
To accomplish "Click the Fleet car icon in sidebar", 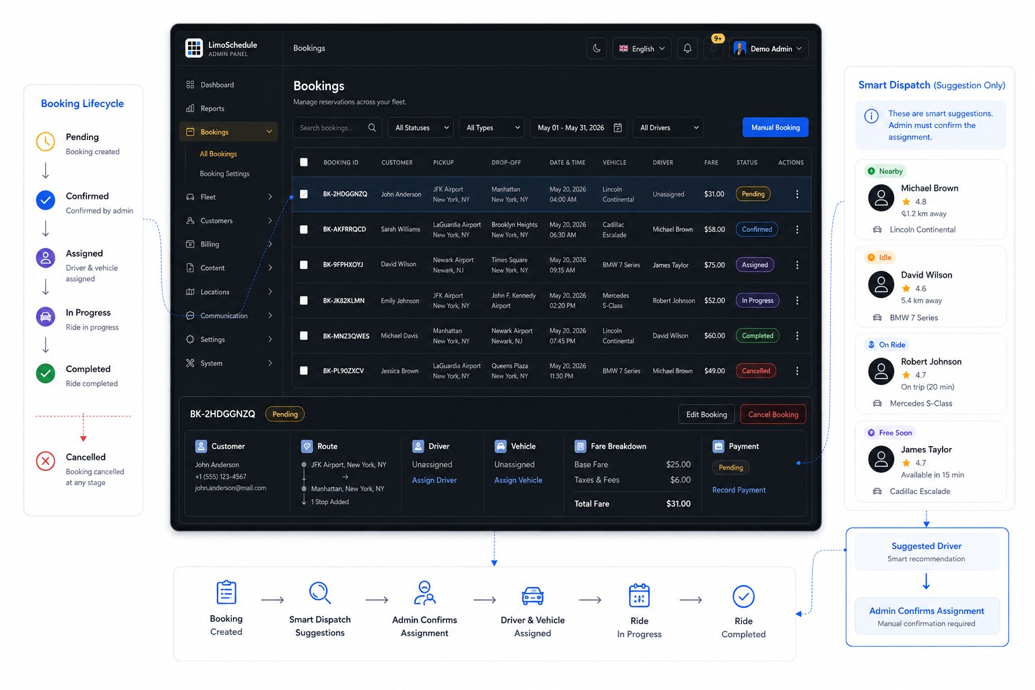I will (x=190, y=197).
